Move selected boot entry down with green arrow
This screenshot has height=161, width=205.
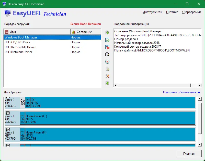(107, 83)
